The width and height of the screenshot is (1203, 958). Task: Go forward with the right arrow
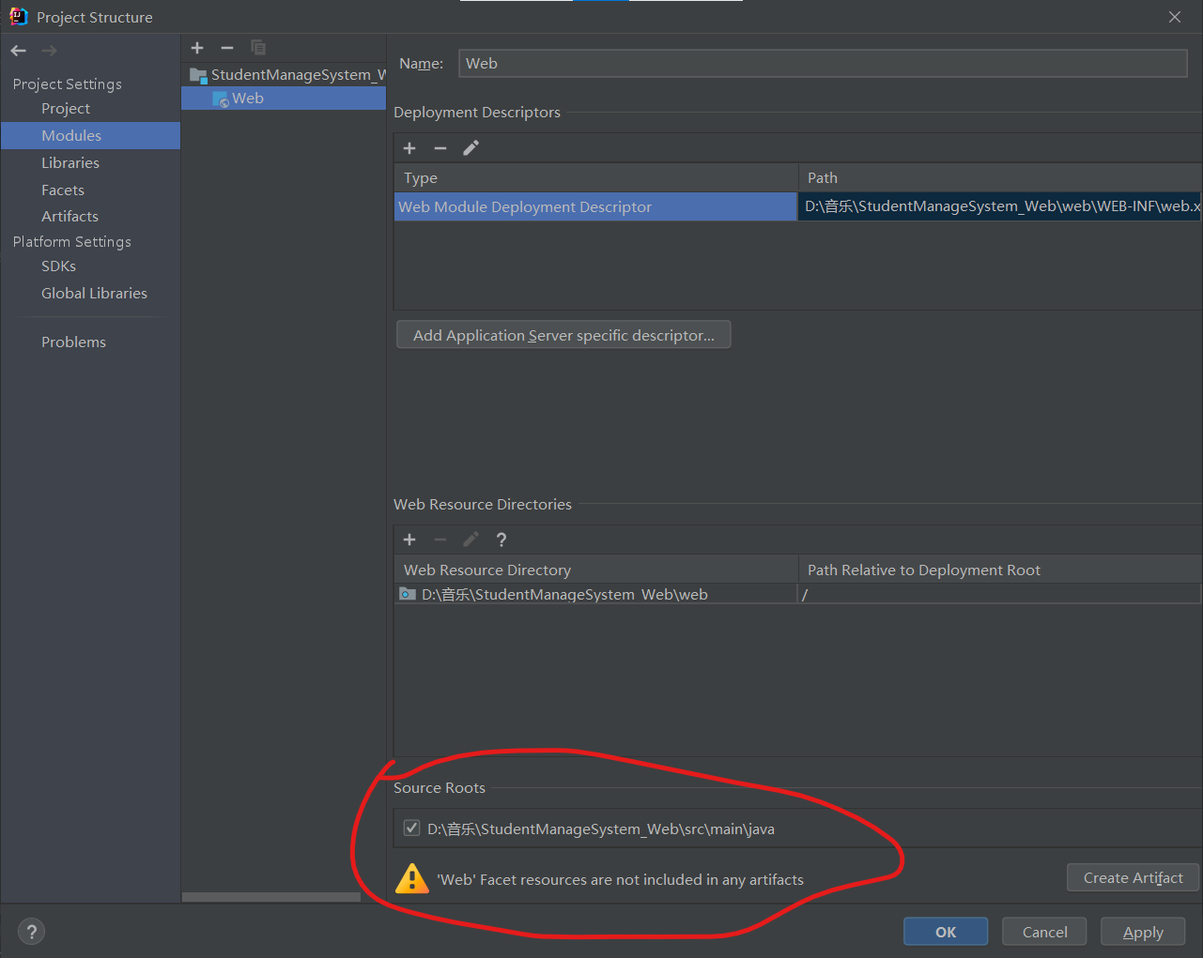pos(49,51)
